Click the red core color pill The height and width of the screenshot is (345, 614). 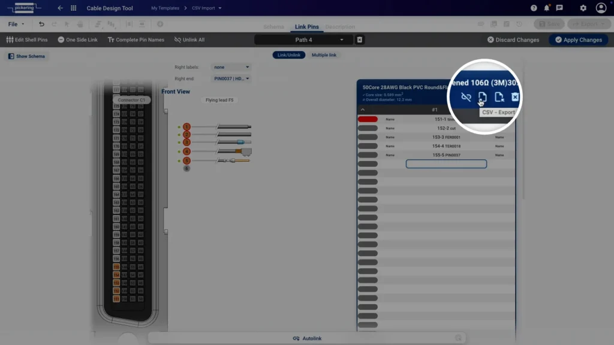pos(368,119)
